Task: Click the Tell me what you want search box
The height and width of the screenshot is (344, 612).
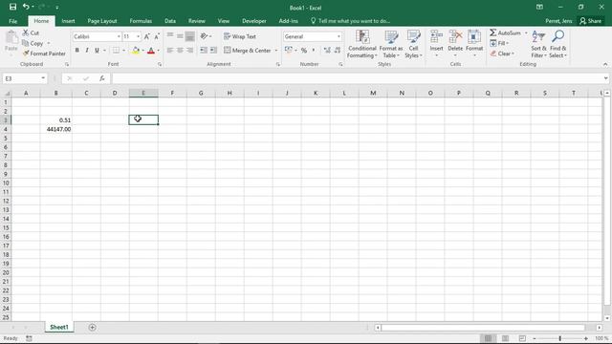Action: click(x=350, y=21)
